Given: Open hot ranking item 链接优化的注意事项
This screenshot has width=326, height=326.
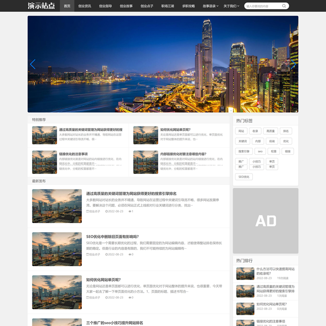Looking at the screenshot, I should tap(271, 321).
